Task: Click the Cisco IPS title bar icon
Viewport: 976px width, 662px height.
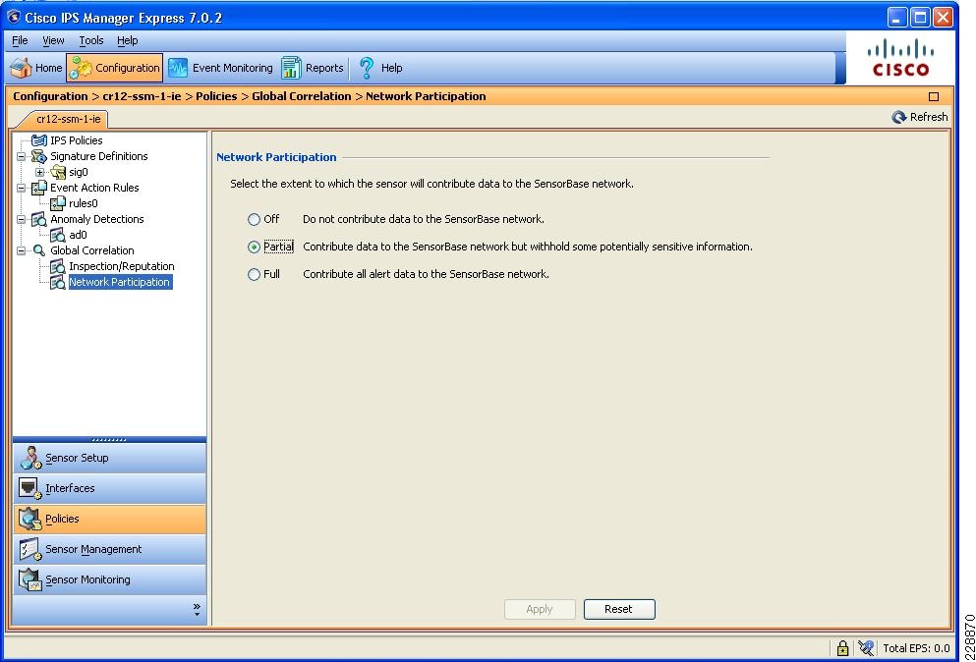Action: (x=14, y=18)
